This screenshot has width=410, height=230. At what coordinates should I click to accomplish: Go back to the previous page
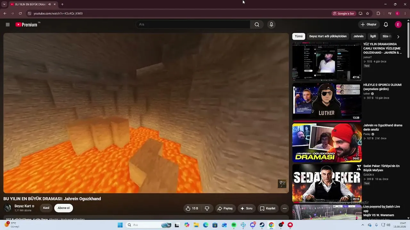(5, 13)
